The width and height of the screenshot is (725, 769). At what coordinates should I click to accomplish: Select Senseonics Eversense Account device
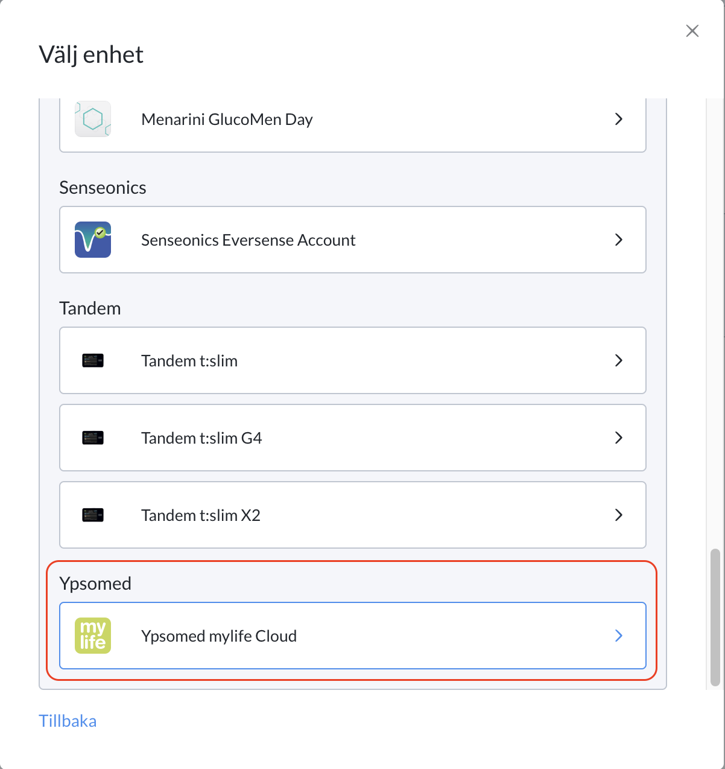tap(353, 240)
